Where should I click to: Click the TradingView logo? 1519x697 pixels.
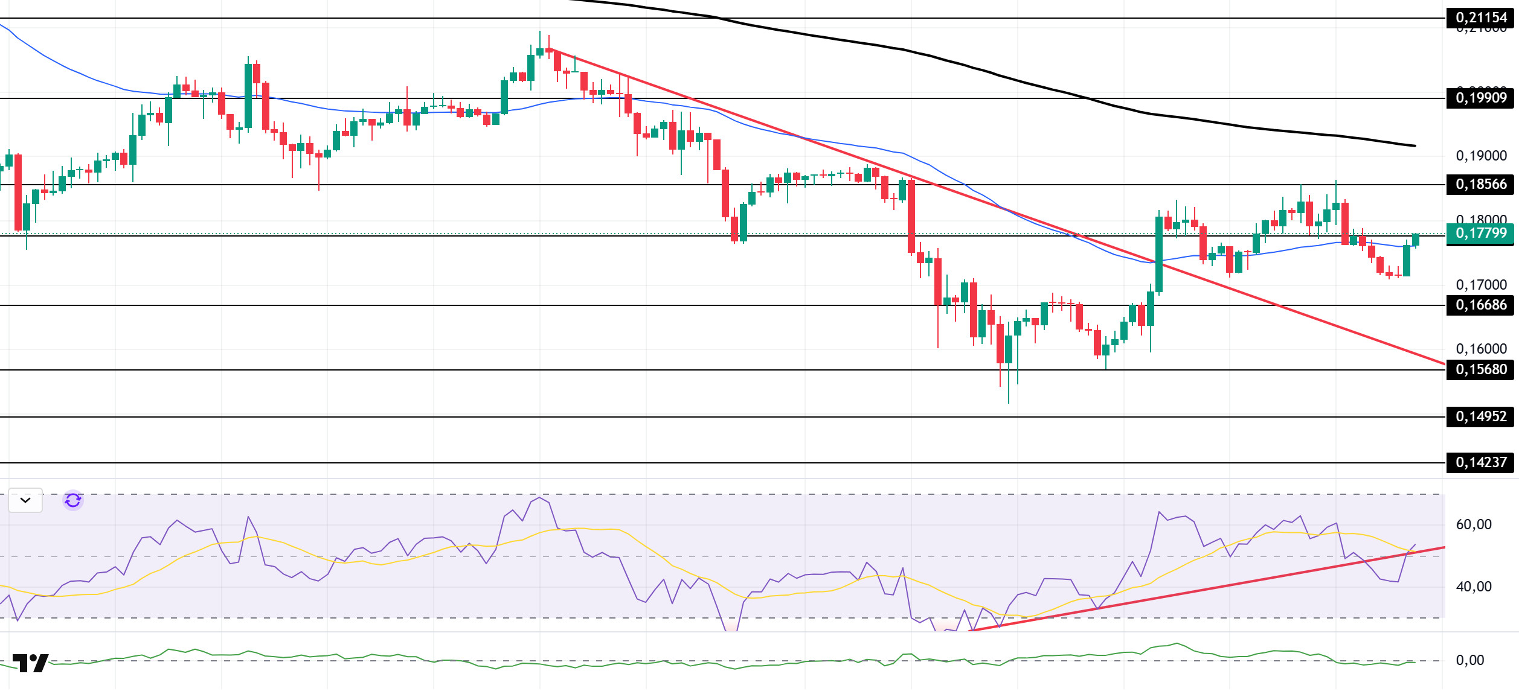click(x=30, y=663)
